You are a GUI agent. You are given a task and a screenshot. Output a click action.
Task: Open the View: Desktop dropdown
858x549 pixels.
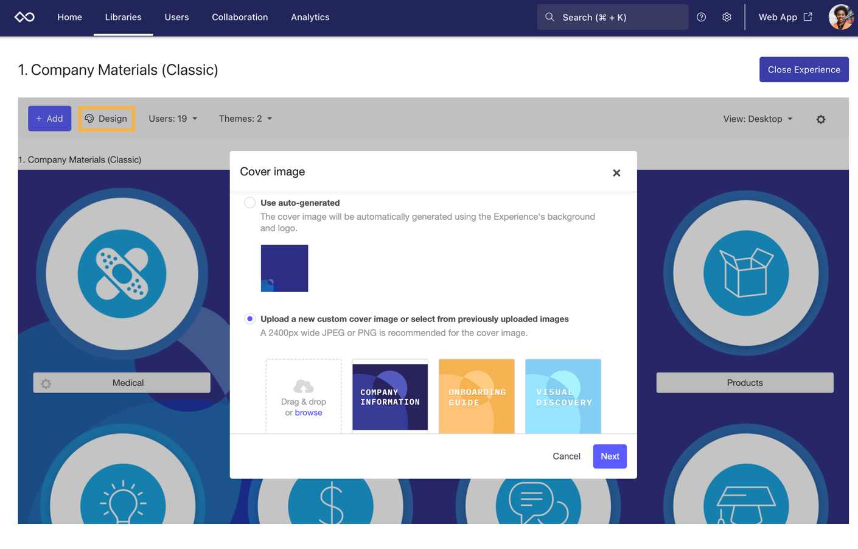pos(758,119)
